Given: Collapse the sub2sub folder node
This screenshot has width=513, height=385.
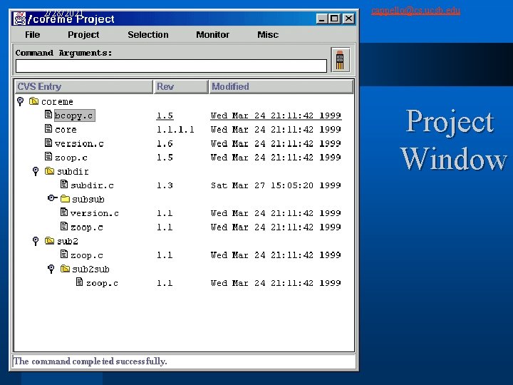Looking at the screenshot, I should [51, 269].
